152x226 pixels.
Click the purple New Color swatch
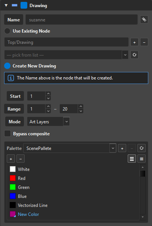click(x=13, y=214)
